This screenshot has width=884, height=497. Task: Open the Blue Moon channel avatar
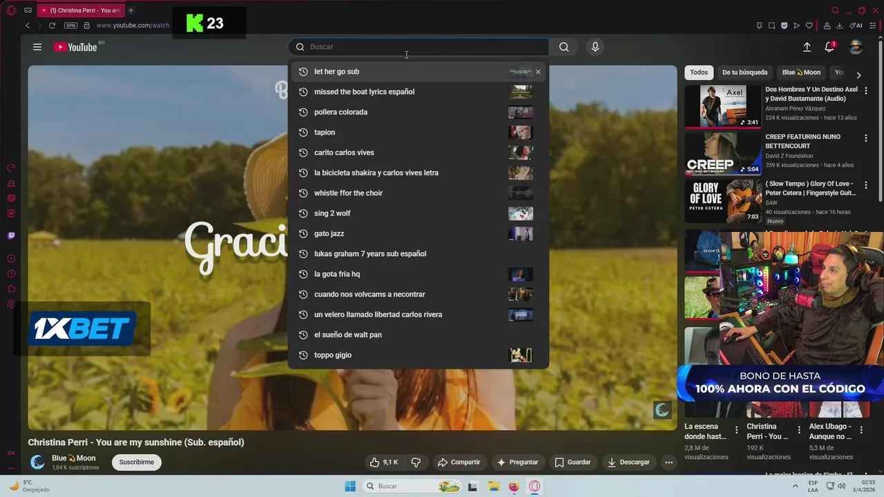click(38, 462)
